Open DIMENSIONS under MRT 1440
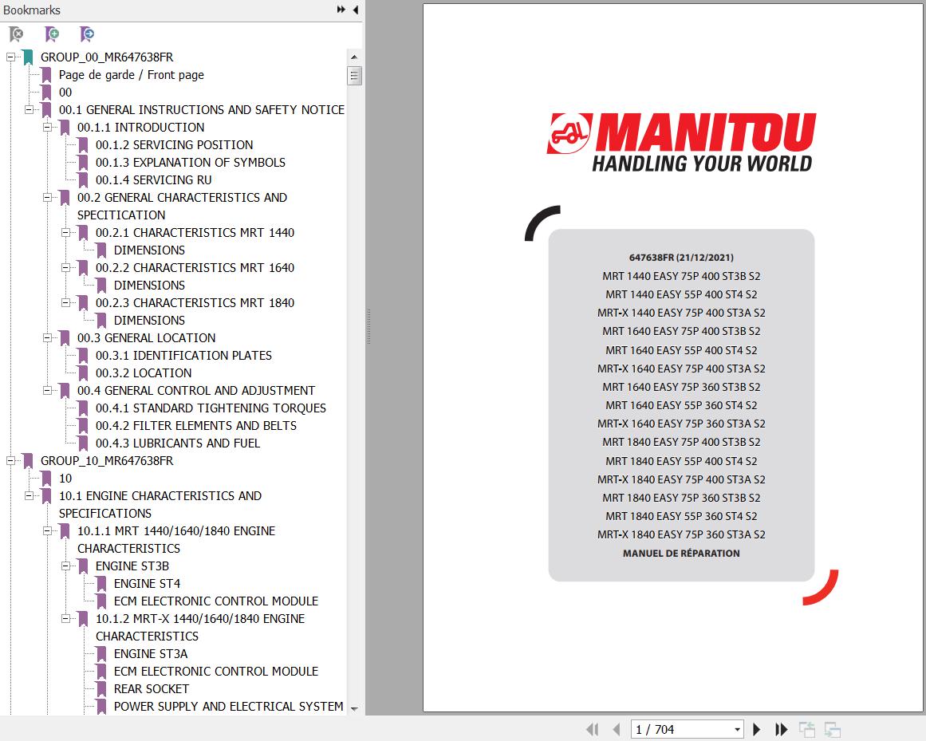Screen dimensions: 926x741 (x=149, y=250)
